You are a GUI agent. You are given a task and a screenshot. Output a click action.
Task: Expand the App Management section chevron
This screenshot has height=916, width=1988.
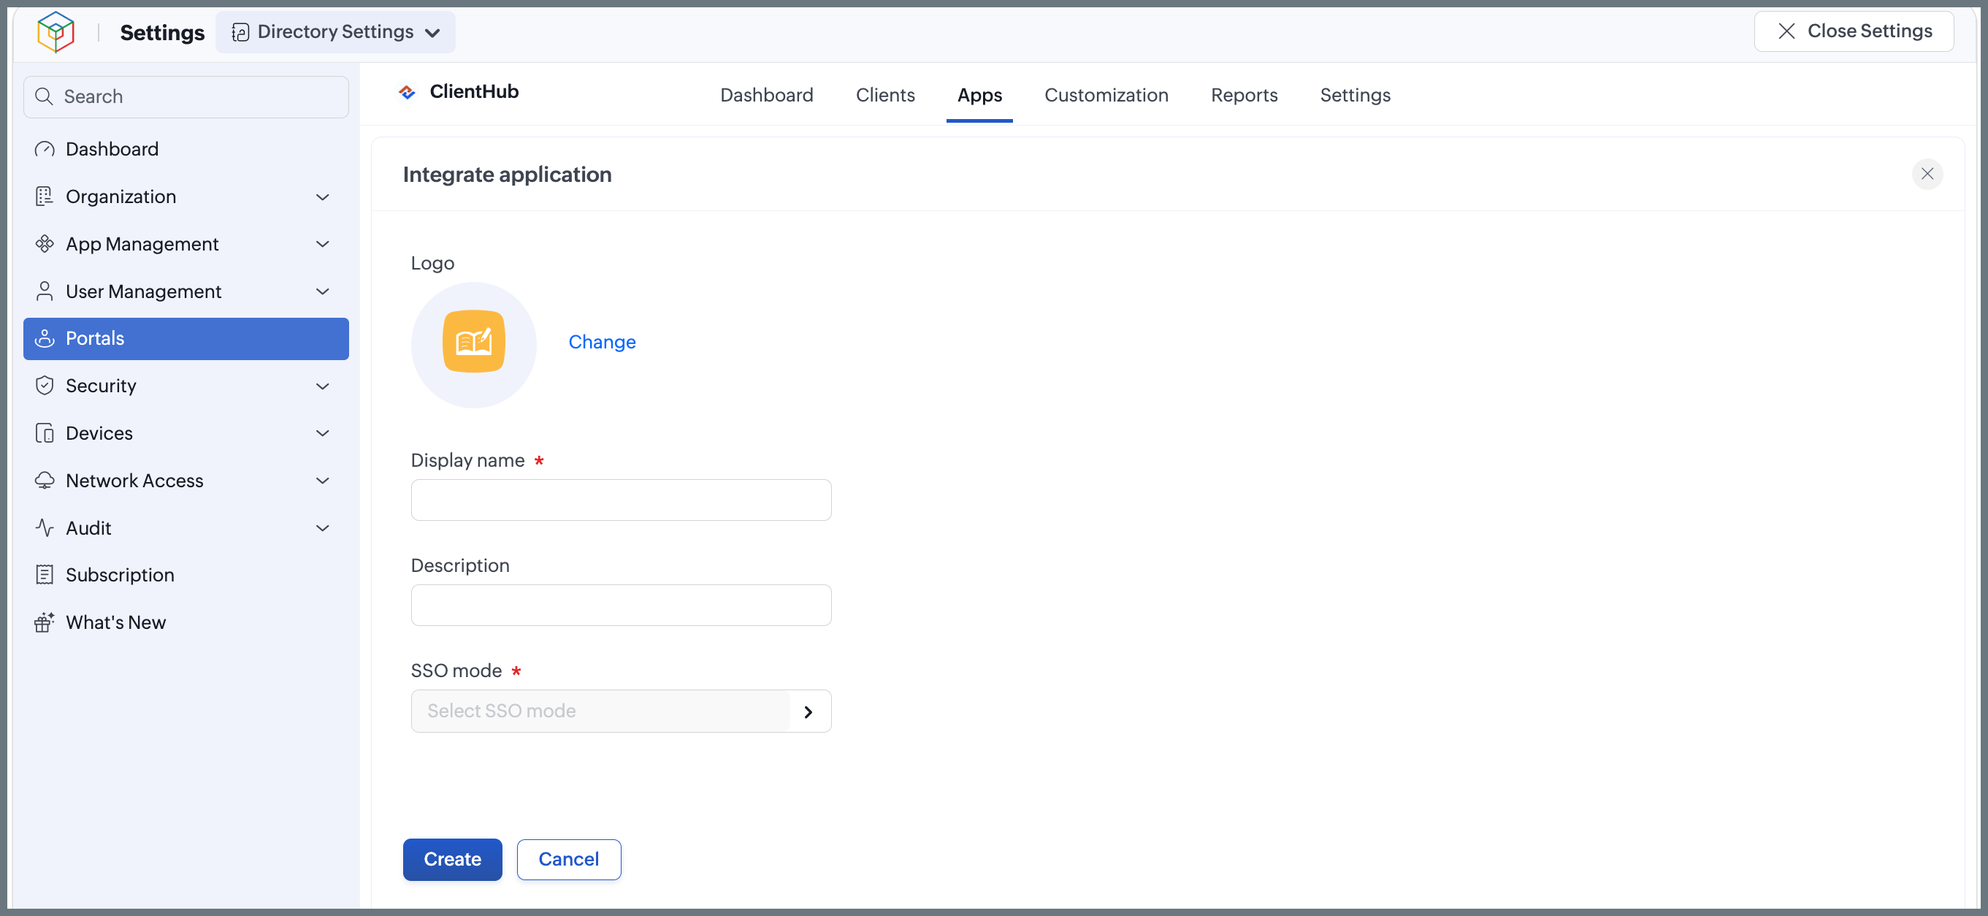coord(323,245)
